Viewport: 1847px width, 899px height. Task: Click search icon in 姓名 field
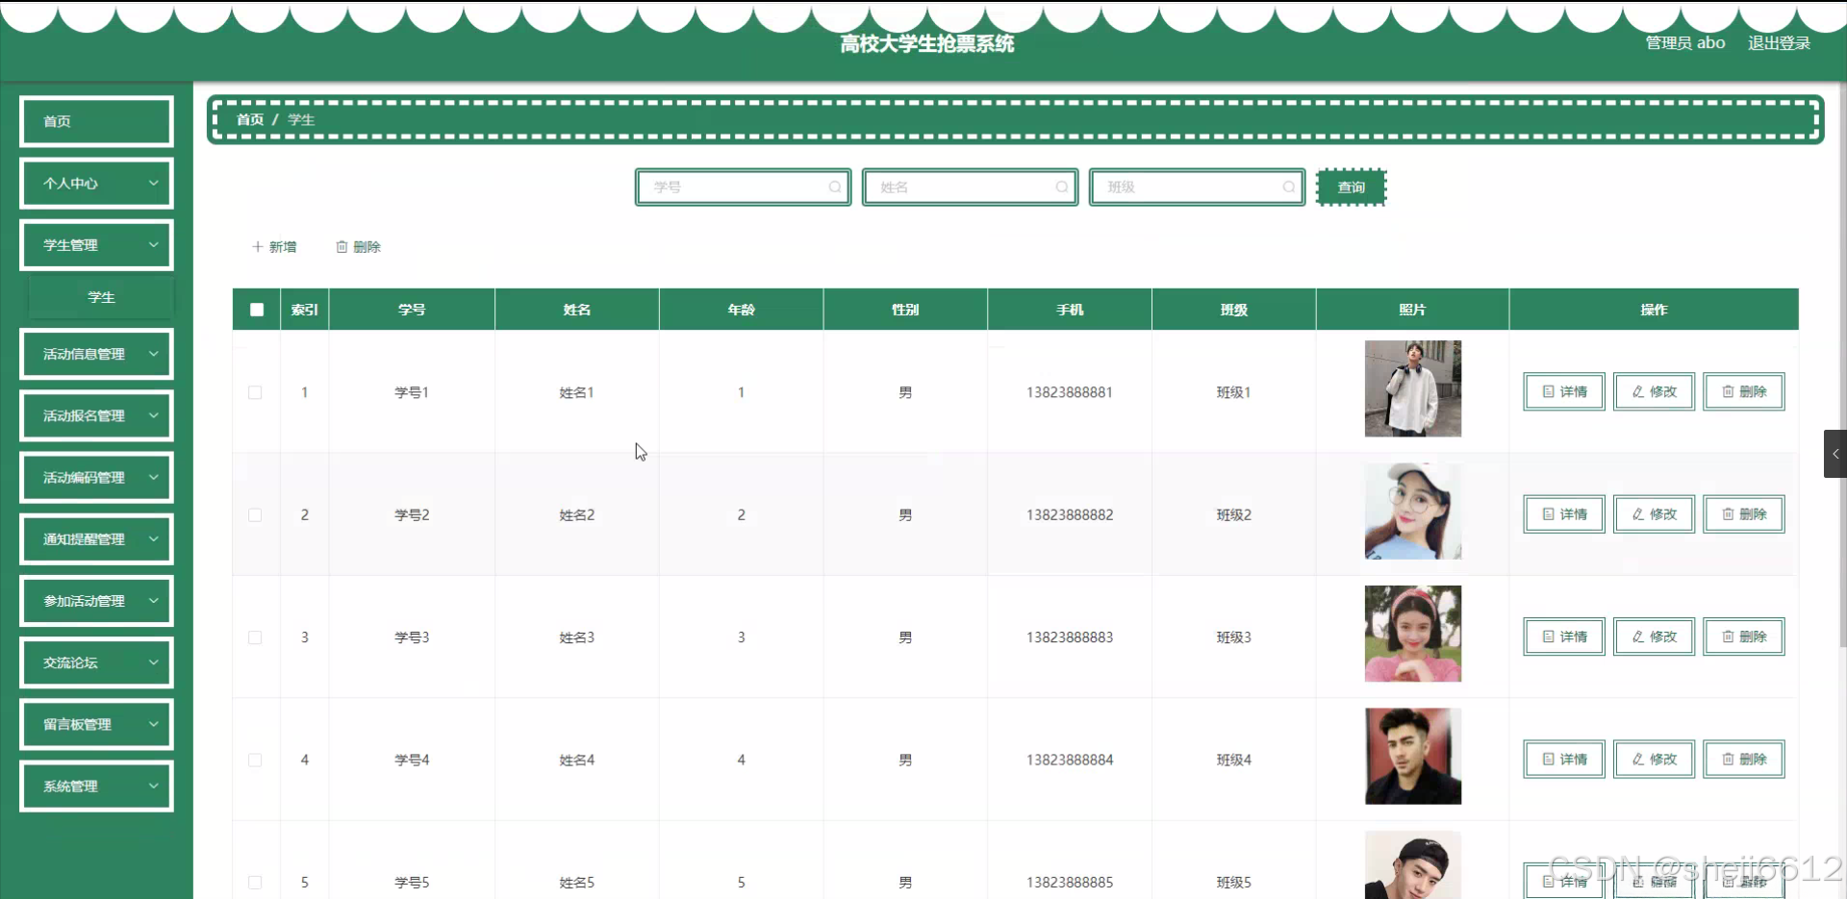[1062, 187]
